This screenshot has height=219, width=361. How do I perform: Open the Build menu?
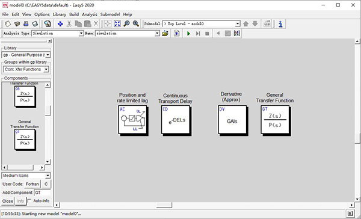tap(74, 14)
